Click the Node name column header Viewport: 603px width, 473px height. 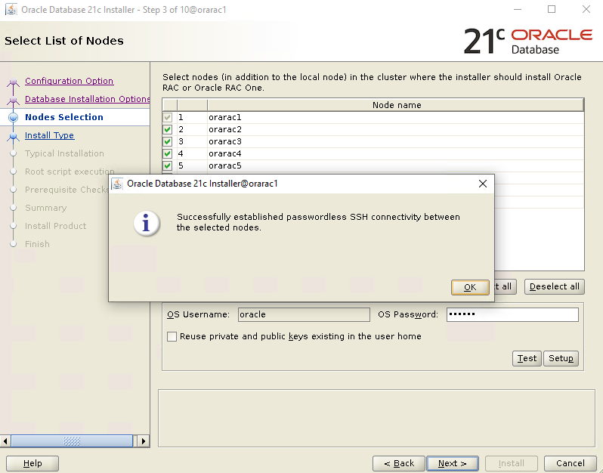tap(396, 105)
